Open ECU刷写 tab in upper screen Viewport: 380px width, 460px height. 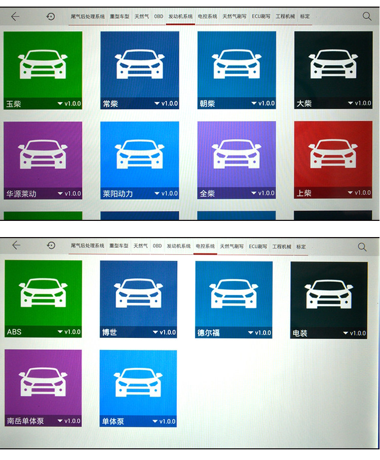tap(261, 17)
